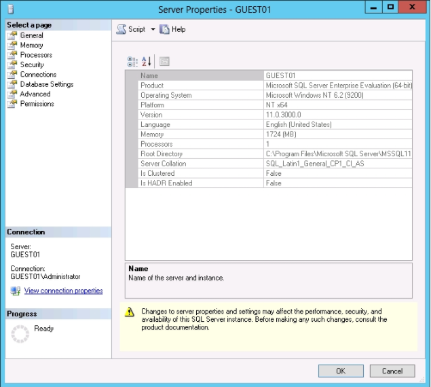The image size is (431, 387).
Task: Expand the Script dropdown arrow
Action: [153, 29]
